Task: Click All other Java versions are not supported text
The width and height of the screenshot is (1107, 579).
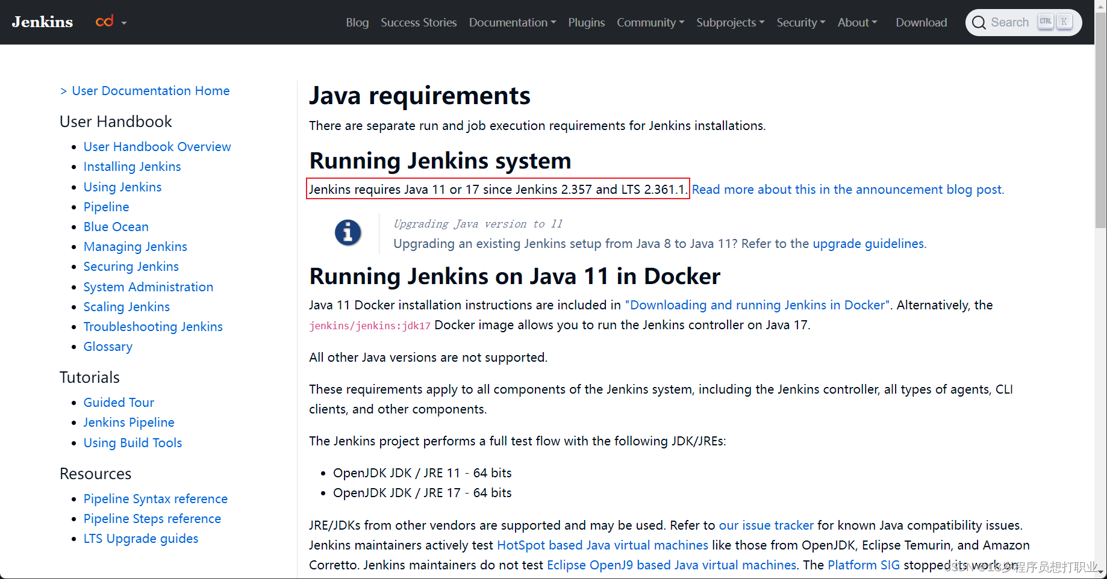Action: (x=428, y=358)
